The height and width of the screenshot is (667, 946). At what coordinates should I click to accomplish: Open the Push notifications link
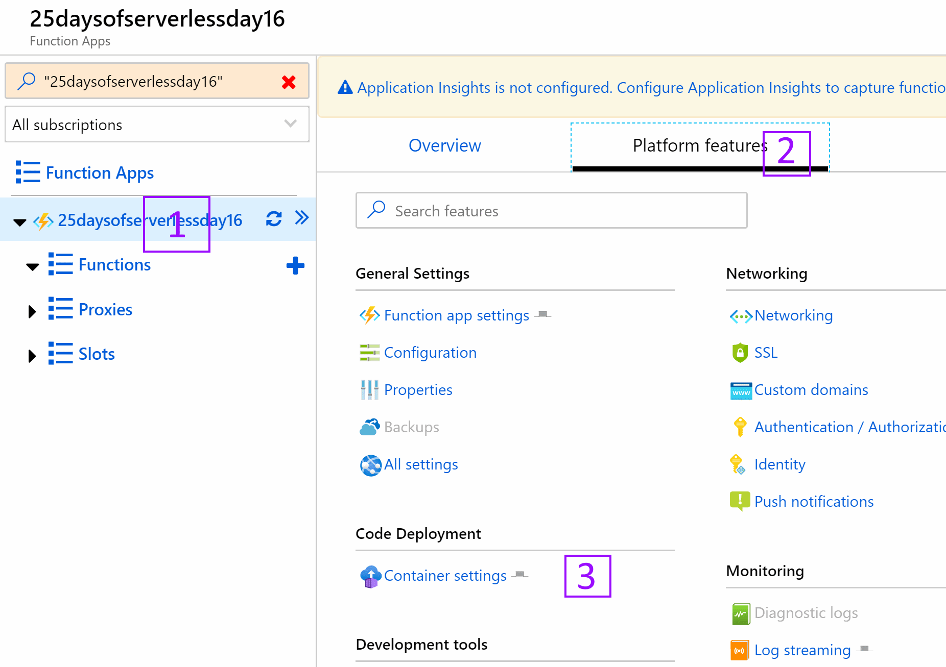(x=813, y=502)
